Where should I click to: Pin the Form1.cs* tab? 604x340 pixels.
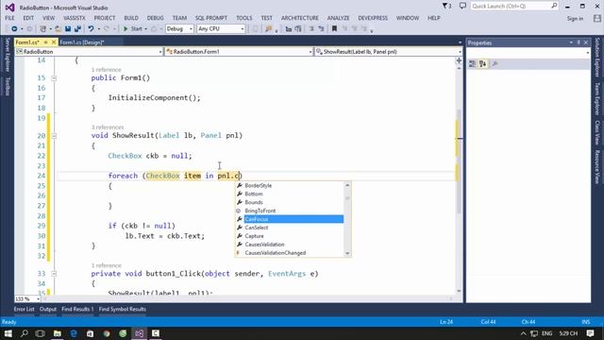45,42
